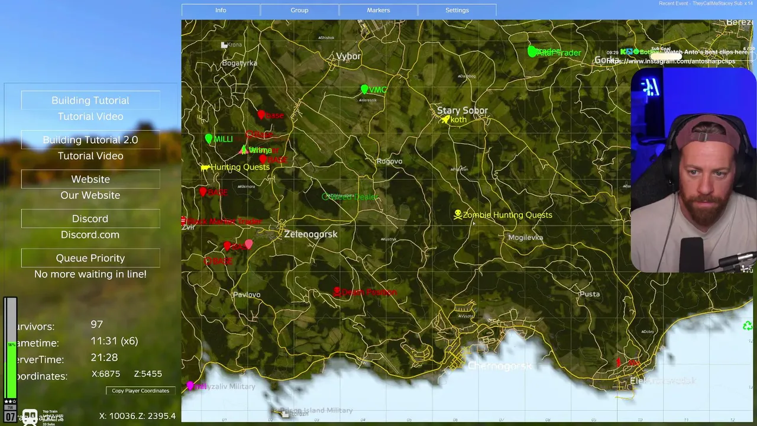This screenshot has height=426, width=757.
Task: Click the Chernogorsk city label
Action: (500, 366)
